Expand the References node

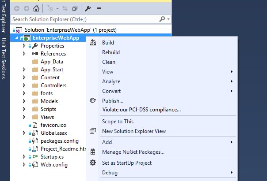24,54
